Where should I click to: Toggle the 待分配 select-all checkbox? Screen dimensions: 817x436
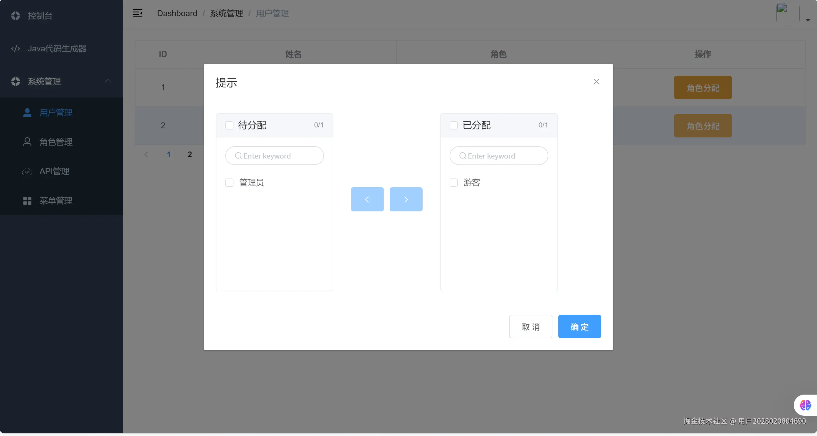coord(229,125)
